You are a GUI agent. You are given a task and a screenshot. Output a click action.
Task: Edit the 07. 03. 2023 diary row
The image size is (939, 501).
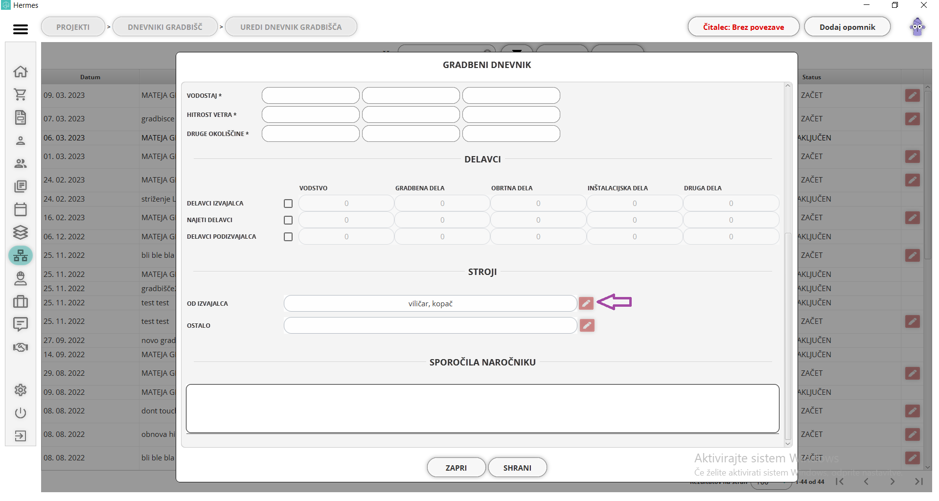point(913,119)
